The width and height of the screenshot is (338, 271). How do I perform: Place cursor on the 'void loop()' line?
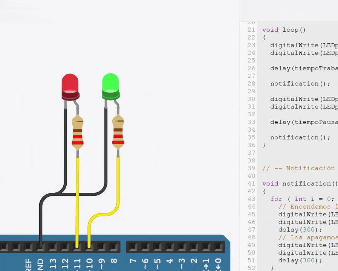coord(284,30)
